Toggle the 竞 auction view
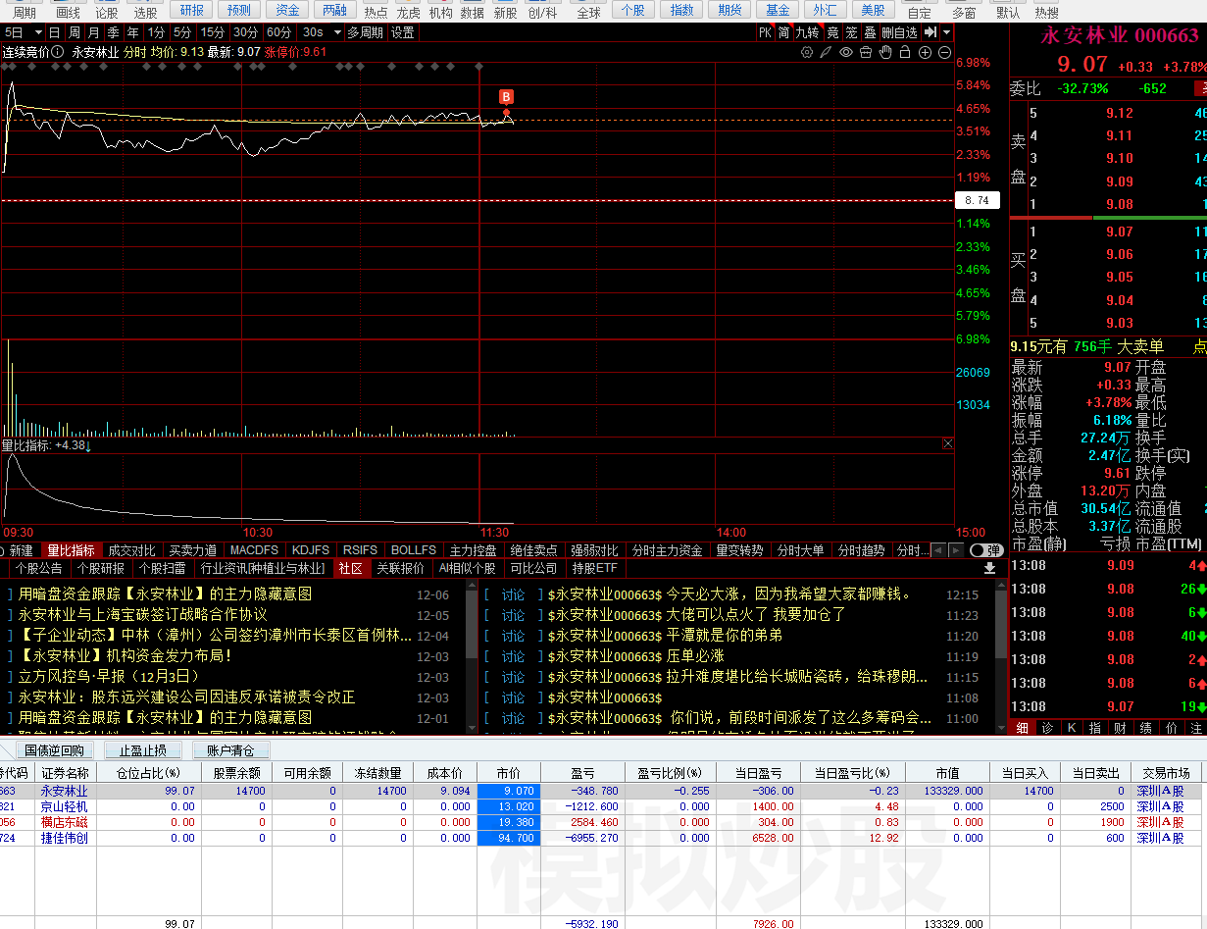 [832, 32]
